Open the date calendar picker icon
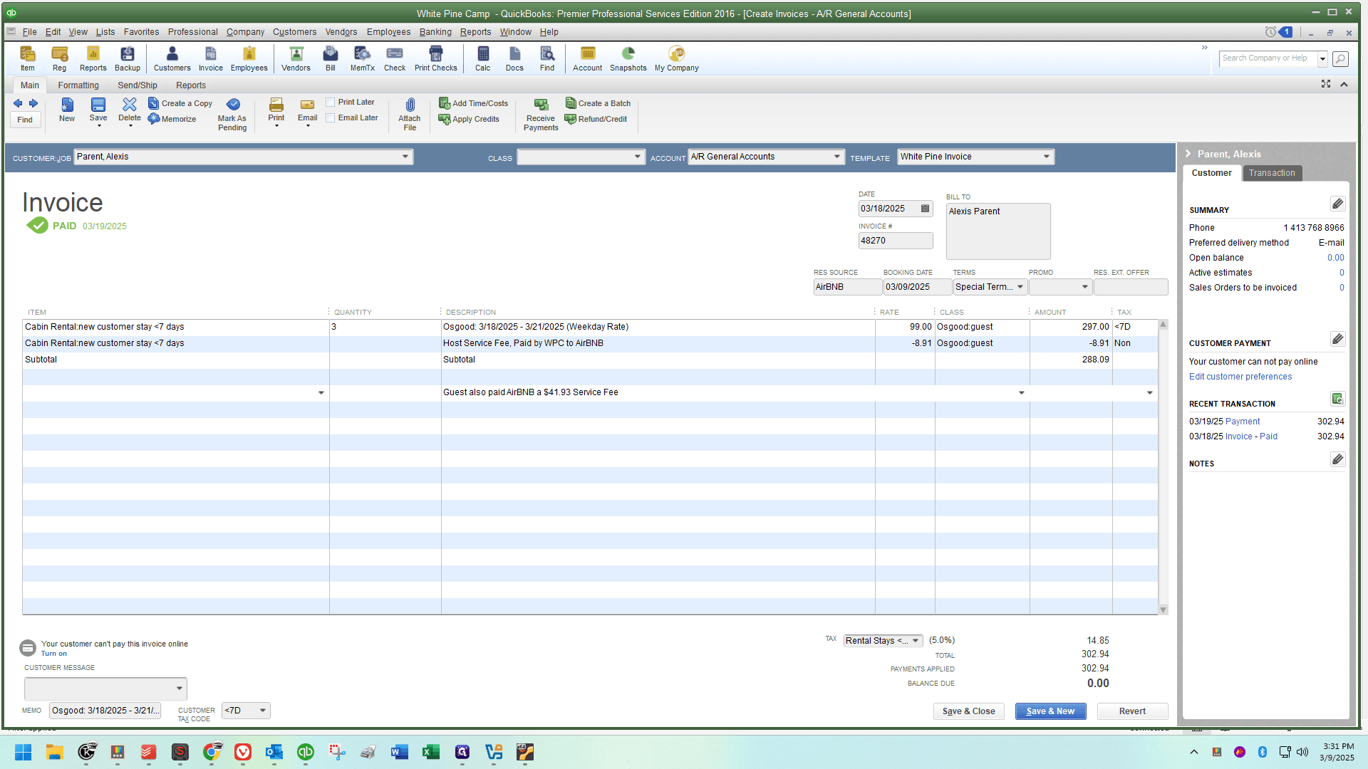 coord(925,209)
